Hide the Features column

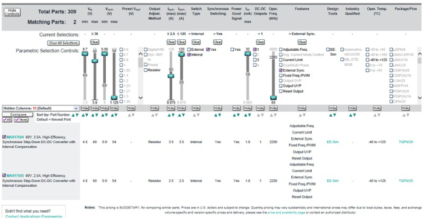click(x=302, y=108)
